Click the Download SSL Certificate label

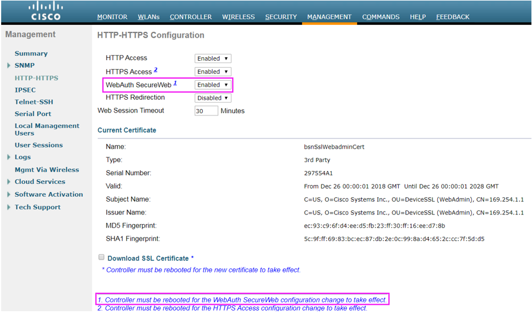pos(148,258)
